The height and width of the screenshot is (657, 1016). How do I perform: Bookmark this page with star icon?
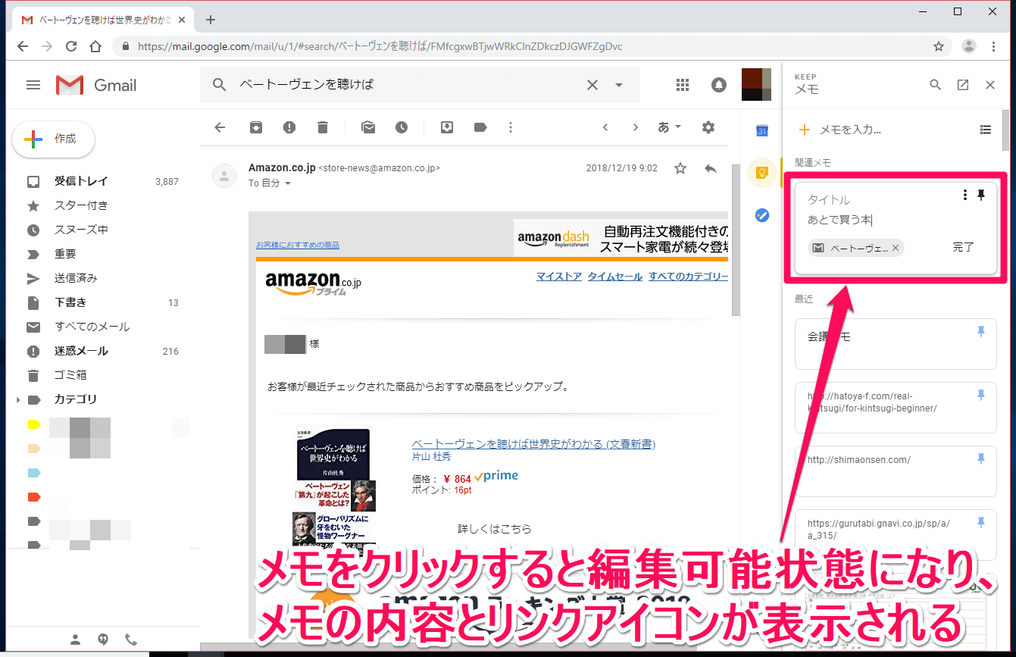pos(939,46)
